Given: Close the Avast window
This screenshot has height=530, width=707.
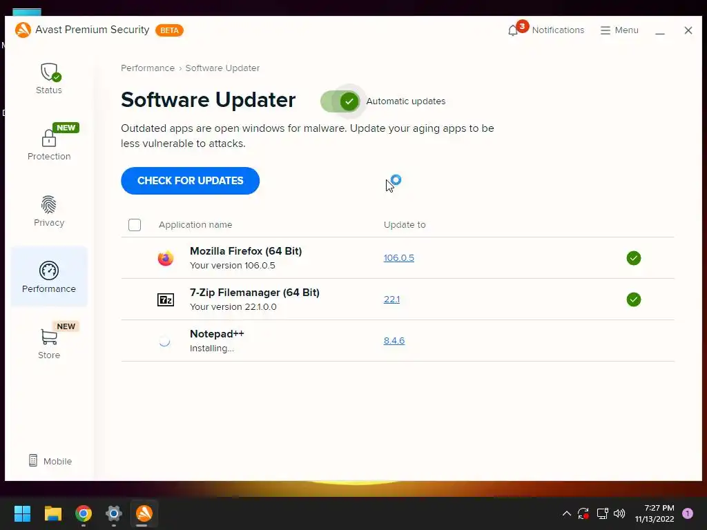Looking at the screenshot, I should pyautogui.click(x=688, y=30).
